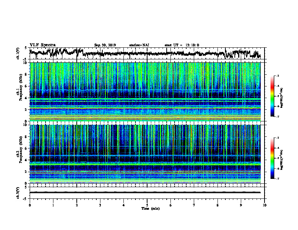Viewport: 298px width, 230px height.
Task: Click the 'Time (min)' x-axis label
Action: pos(151,209)
